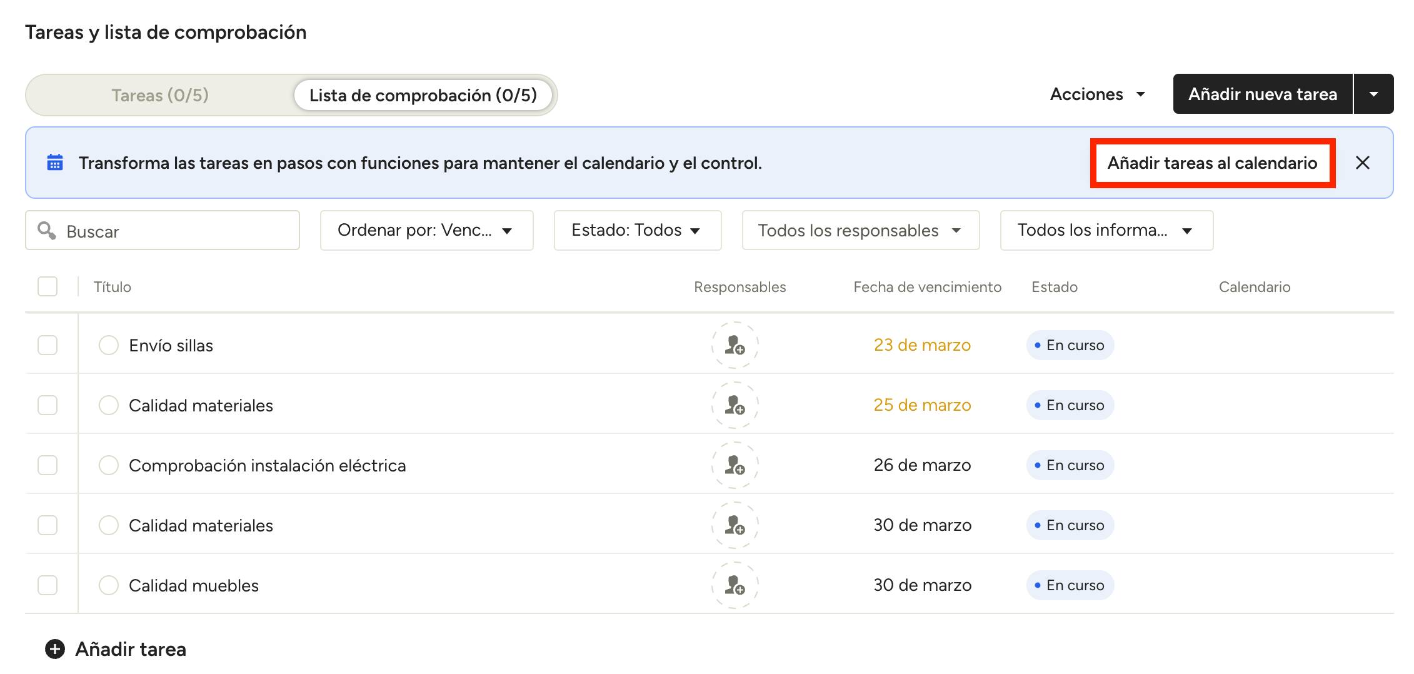This screenshot has height=674, width=1414.
Task: Open Todos los responsables dropdown
Action: point(860,231)
